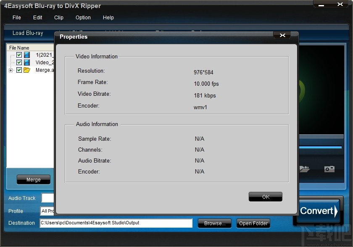Click inside the Destination path field

click(116, 223)
